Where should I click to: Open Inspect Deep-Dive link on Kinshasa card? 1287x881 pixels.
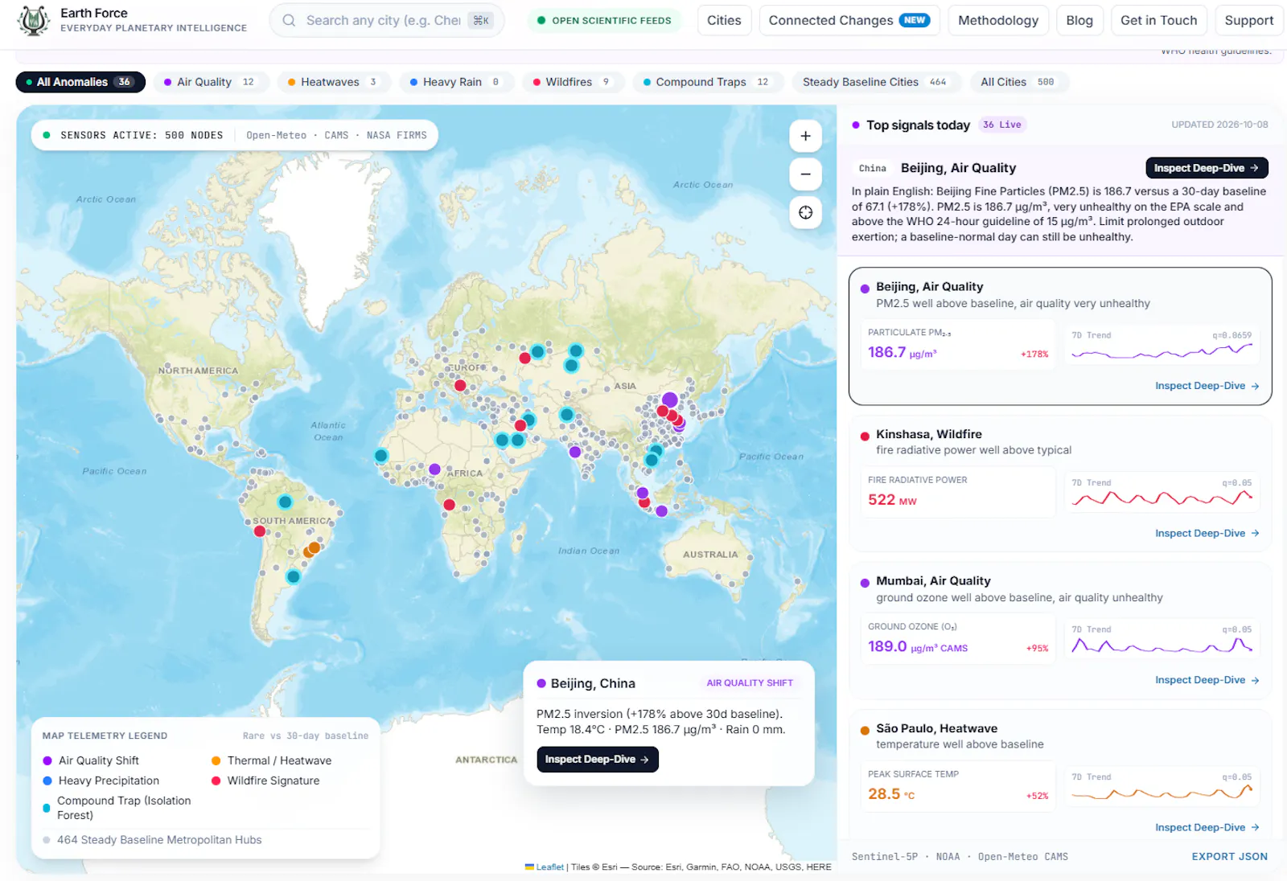coord(1207,533)
